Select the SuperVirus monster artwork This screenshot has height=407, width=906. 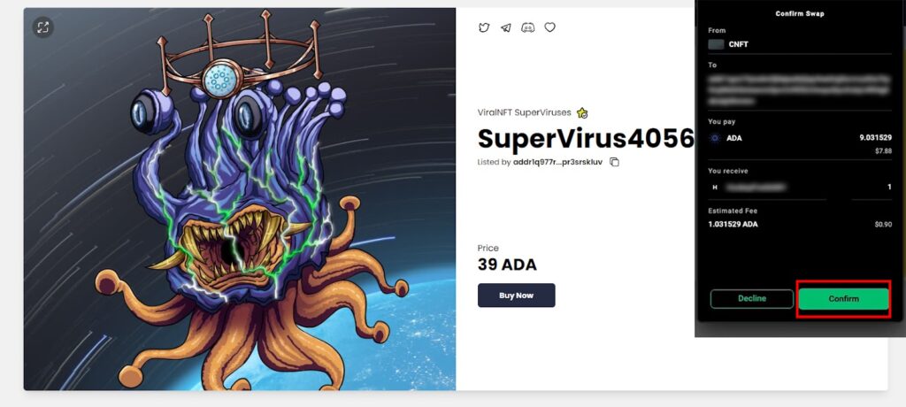[x=239, y=199]
